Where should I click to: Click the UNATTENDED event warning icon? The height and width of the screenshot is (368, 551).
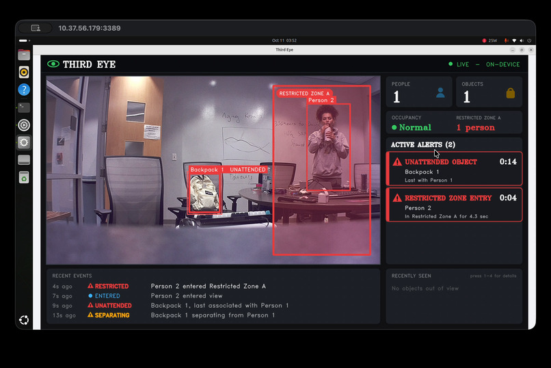click(x=90, y=305)
